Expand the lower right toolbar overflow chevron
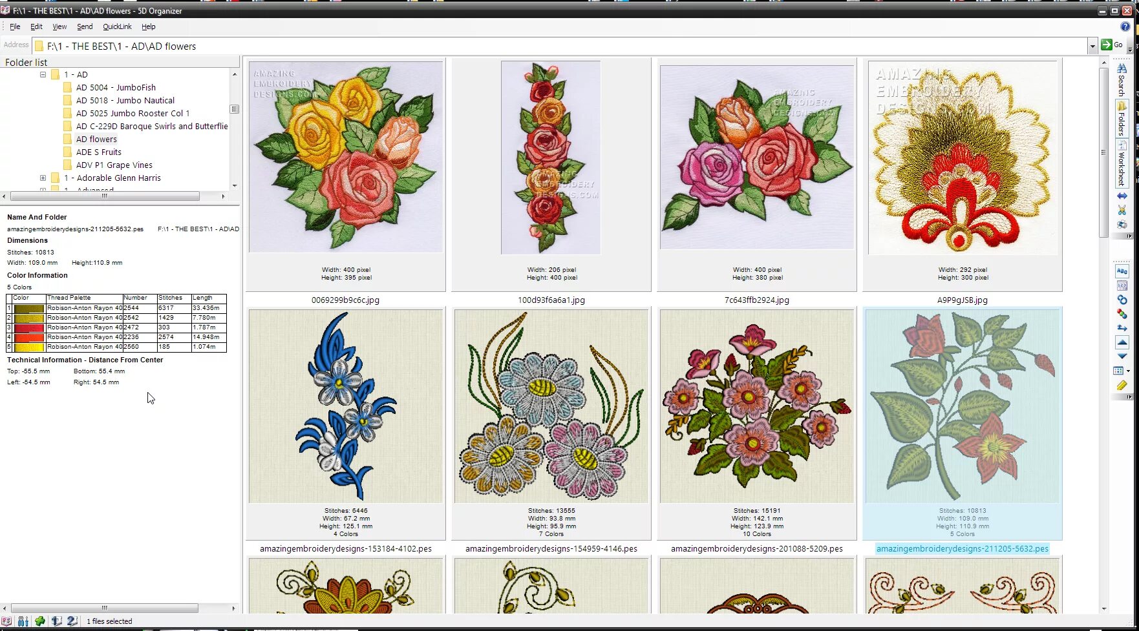The image size is (1139, 631). point(1129,397)
